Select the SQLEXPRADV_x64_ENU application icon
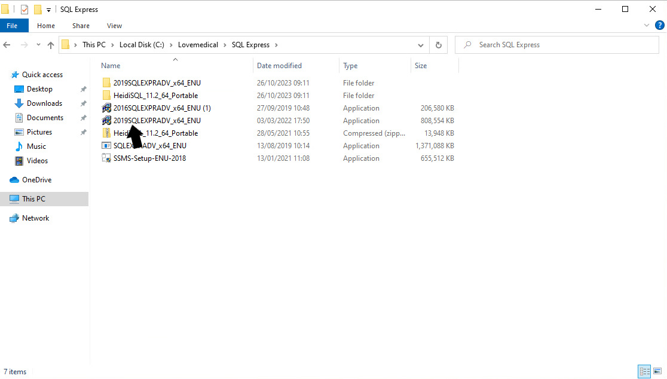 point(106,145)
